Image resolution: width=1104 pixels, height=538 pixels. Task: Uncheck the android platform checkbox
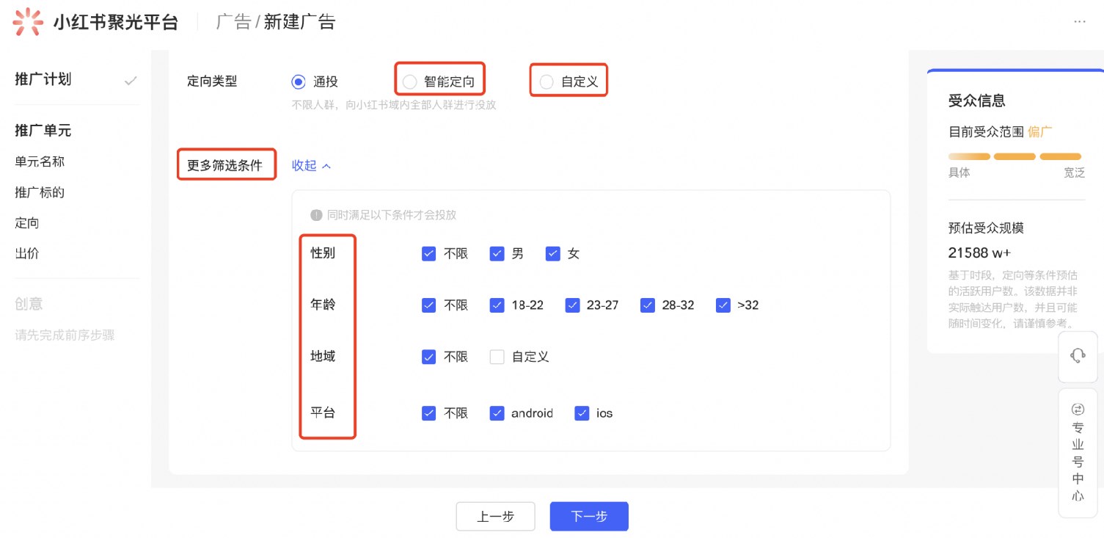click(x=497, y=413)
